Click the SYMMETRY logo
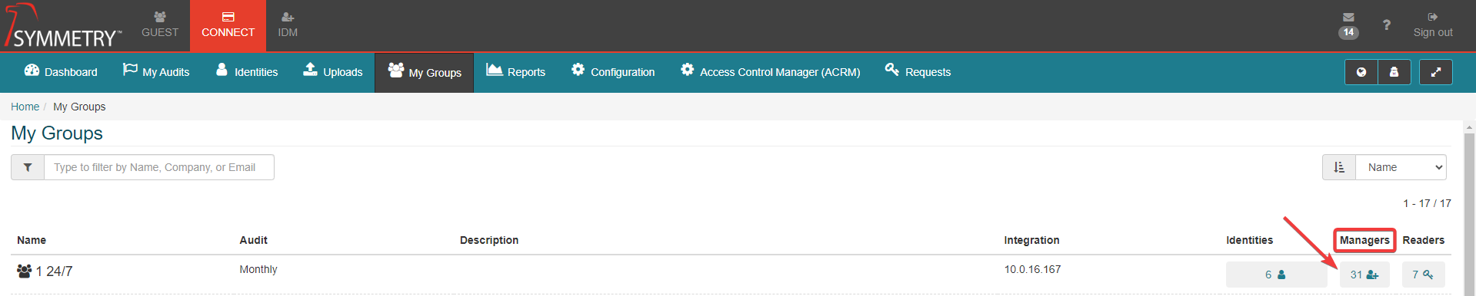This screenshot has height=296, width=1476. click(63, 26)
